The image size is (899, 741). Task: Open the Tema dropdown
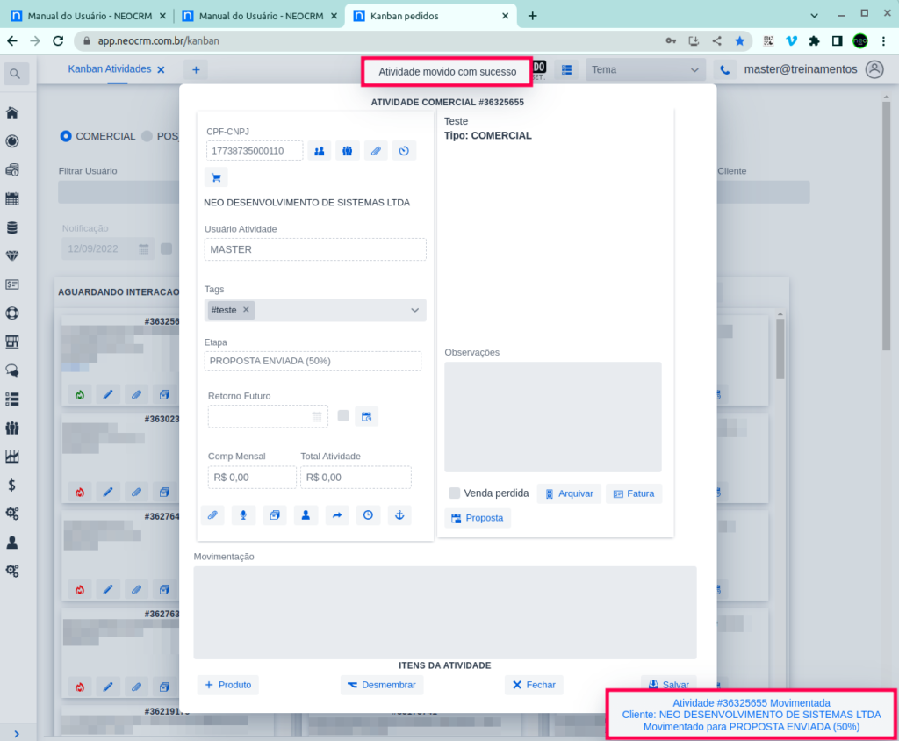tap(645, 69)
